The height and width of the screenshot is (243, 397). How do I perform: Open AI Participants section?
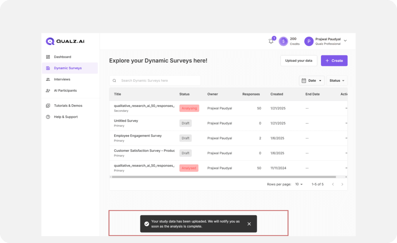(x=65, y=91)
